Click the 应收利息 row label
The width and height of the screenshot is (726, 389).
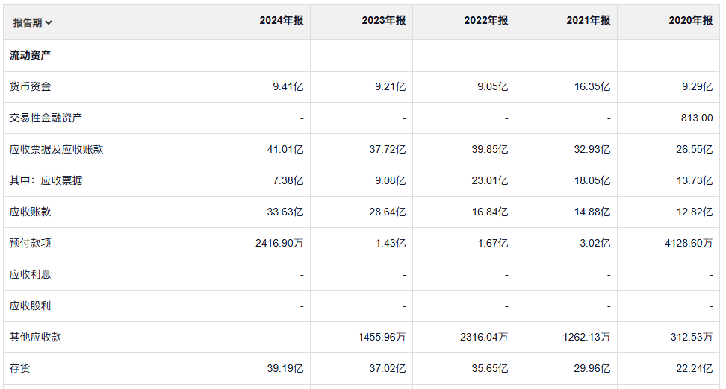30,274
